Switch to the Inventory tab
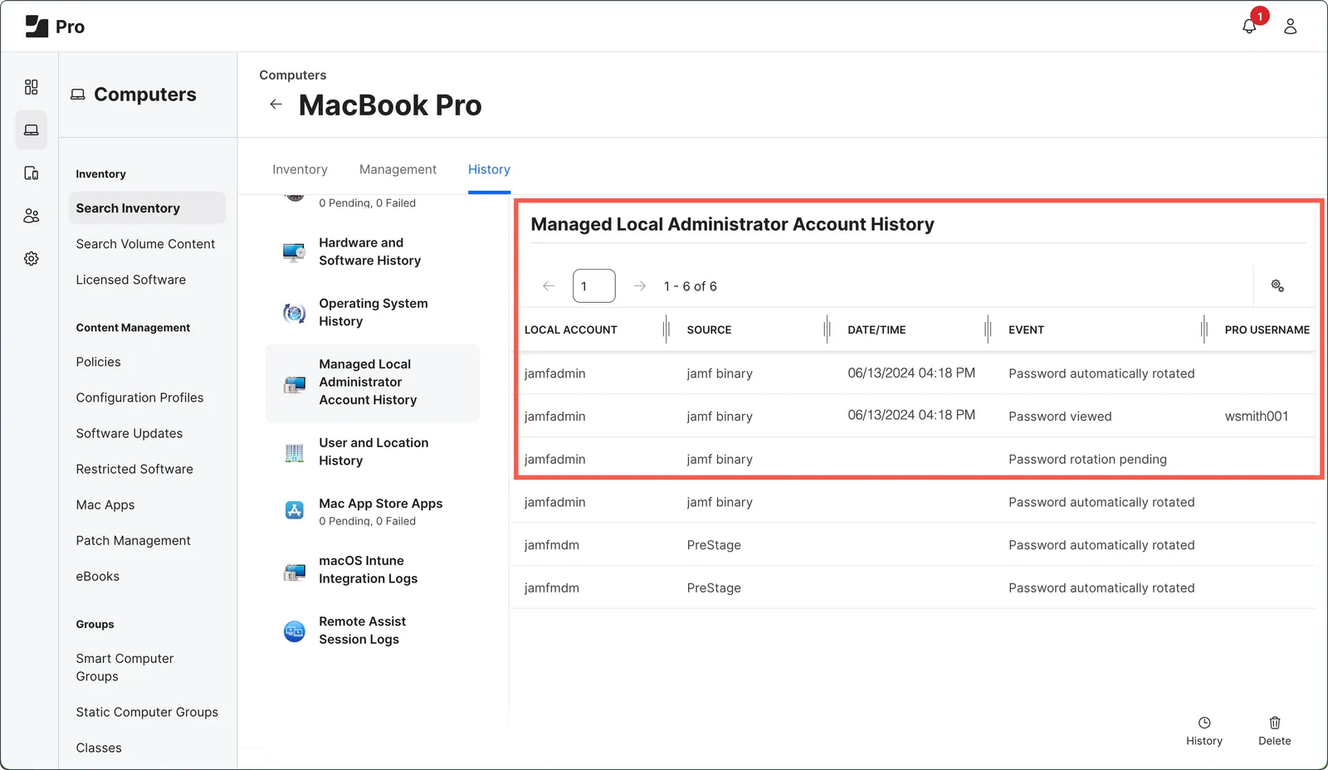The image size is (1328, 770). click(300, 169)
